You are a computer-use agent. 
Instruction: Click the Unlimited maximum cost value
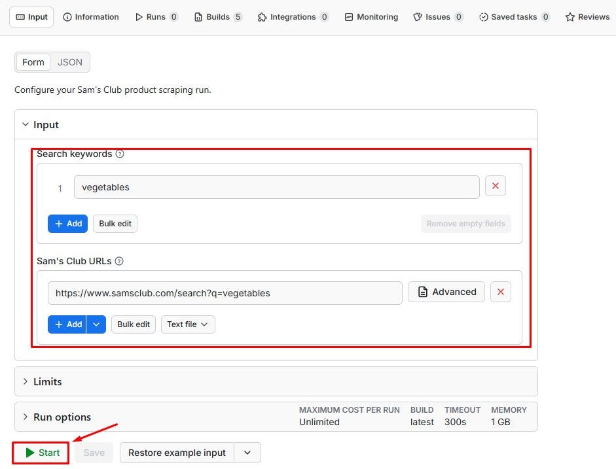click(x=319, y=423)
